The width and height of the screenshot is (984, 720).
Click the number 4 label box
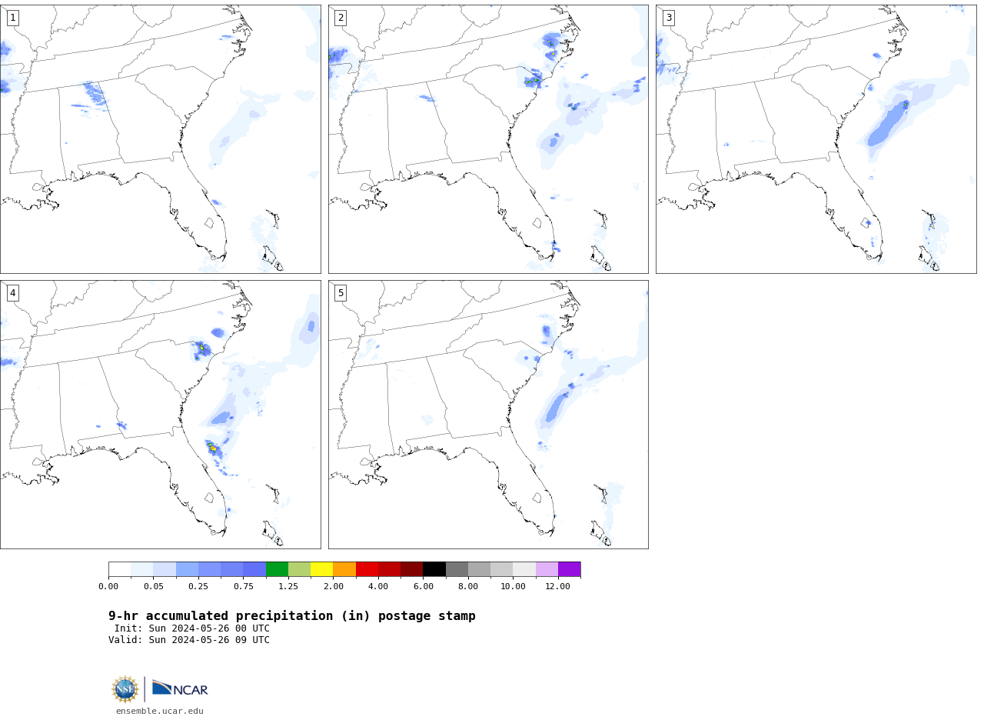point(13,293)
